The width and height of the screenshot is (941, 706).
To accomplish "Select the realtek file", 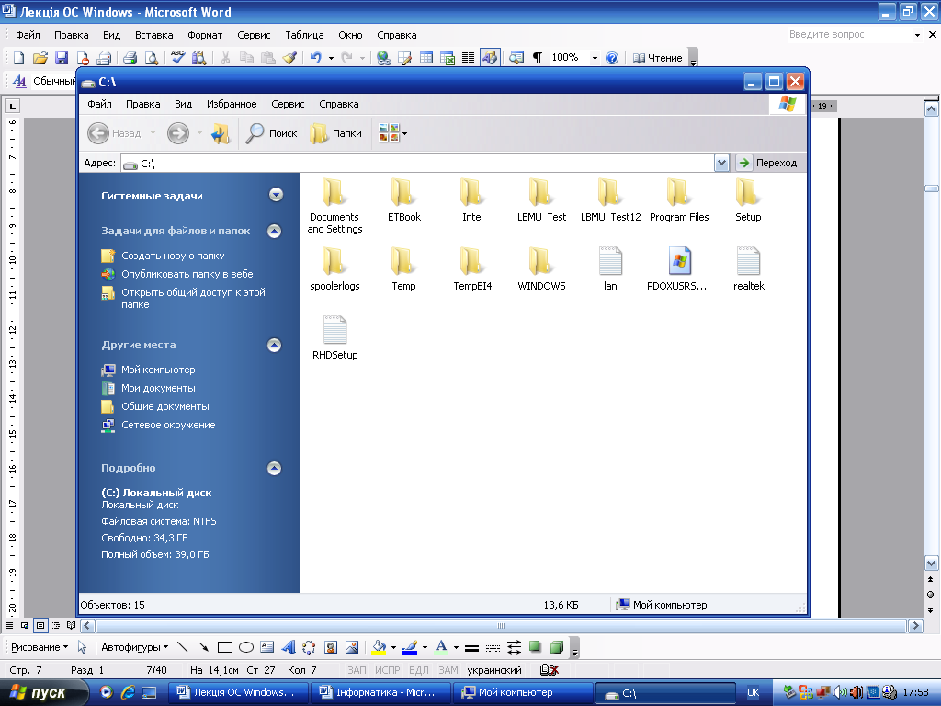I will [x=748, y=269].
